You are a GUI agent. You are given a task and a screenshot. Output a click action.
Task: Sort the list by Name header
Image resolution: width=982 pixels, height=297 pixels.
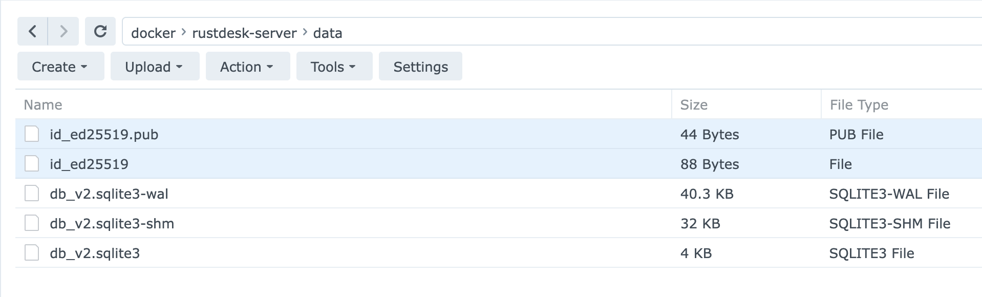tap(44, 104)
